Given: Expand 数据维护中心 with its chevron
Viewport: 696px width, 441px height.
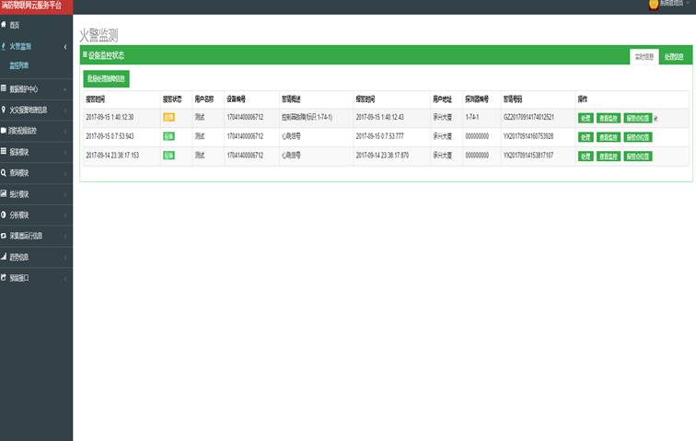Looking at the screenshot, I should [65, 89].
